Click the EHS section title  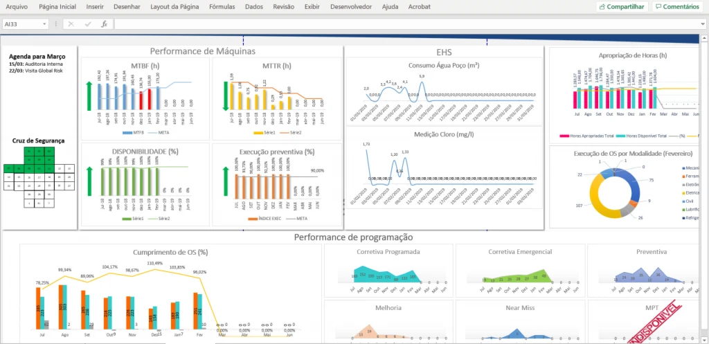tap(444, 53)
